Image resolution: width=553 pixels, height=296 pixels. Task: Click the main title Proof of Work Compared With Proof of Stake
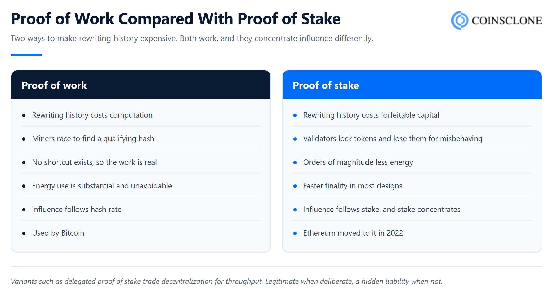pyautogui.click(x=176, y=19)
